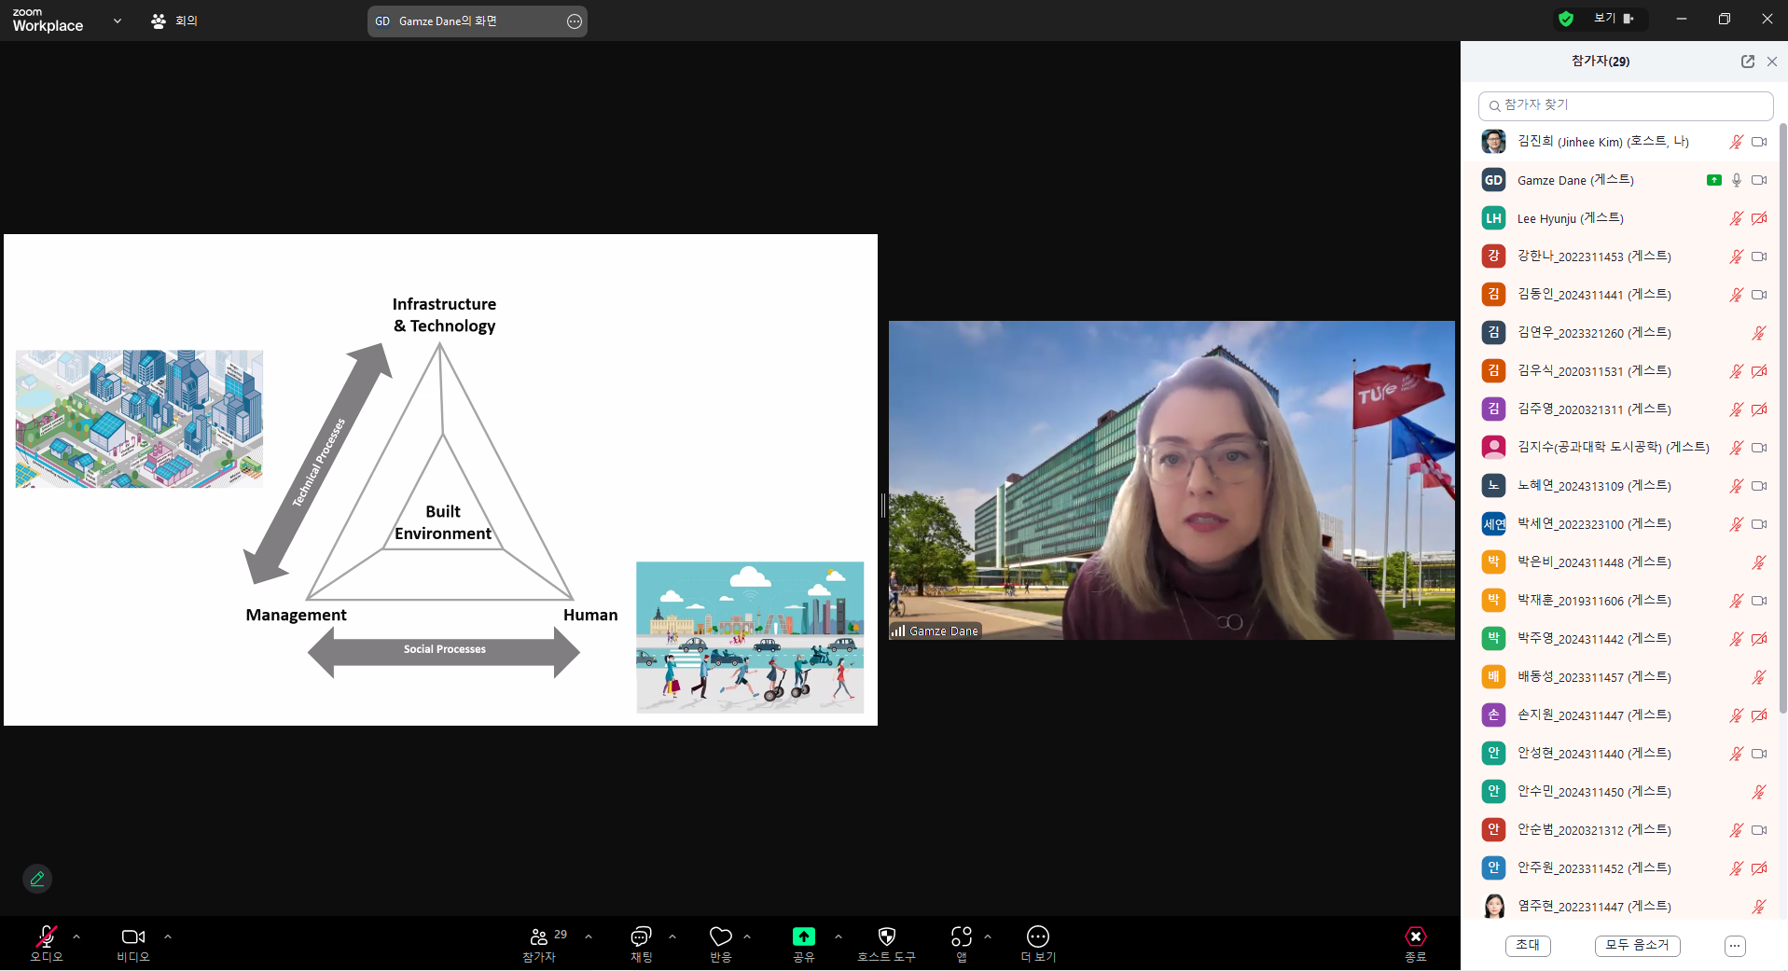Toggle my video camera on
The width and height of the screenshot is (1788, 971).
pos(133,936)
